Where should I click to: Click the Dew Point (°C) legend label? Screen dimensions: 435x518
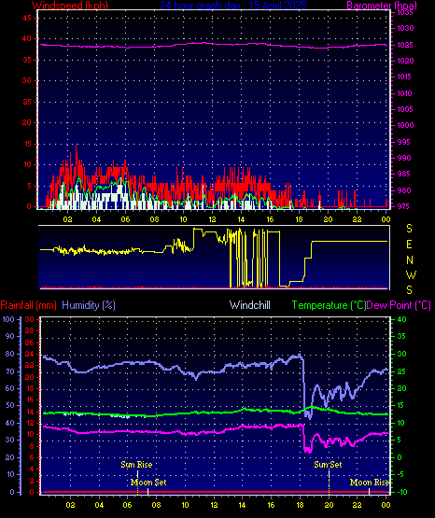click(x=399, y=305)
